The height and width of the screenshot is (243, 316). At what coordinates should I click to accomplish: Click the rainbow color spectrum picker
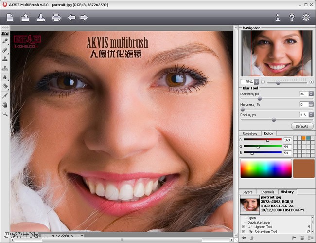coord(265,168)
